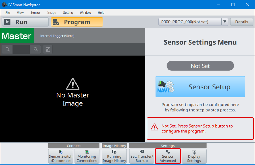The height and width of the screenshot is (165, 255).
Task: Open the File menu
Action: point(8,13)
